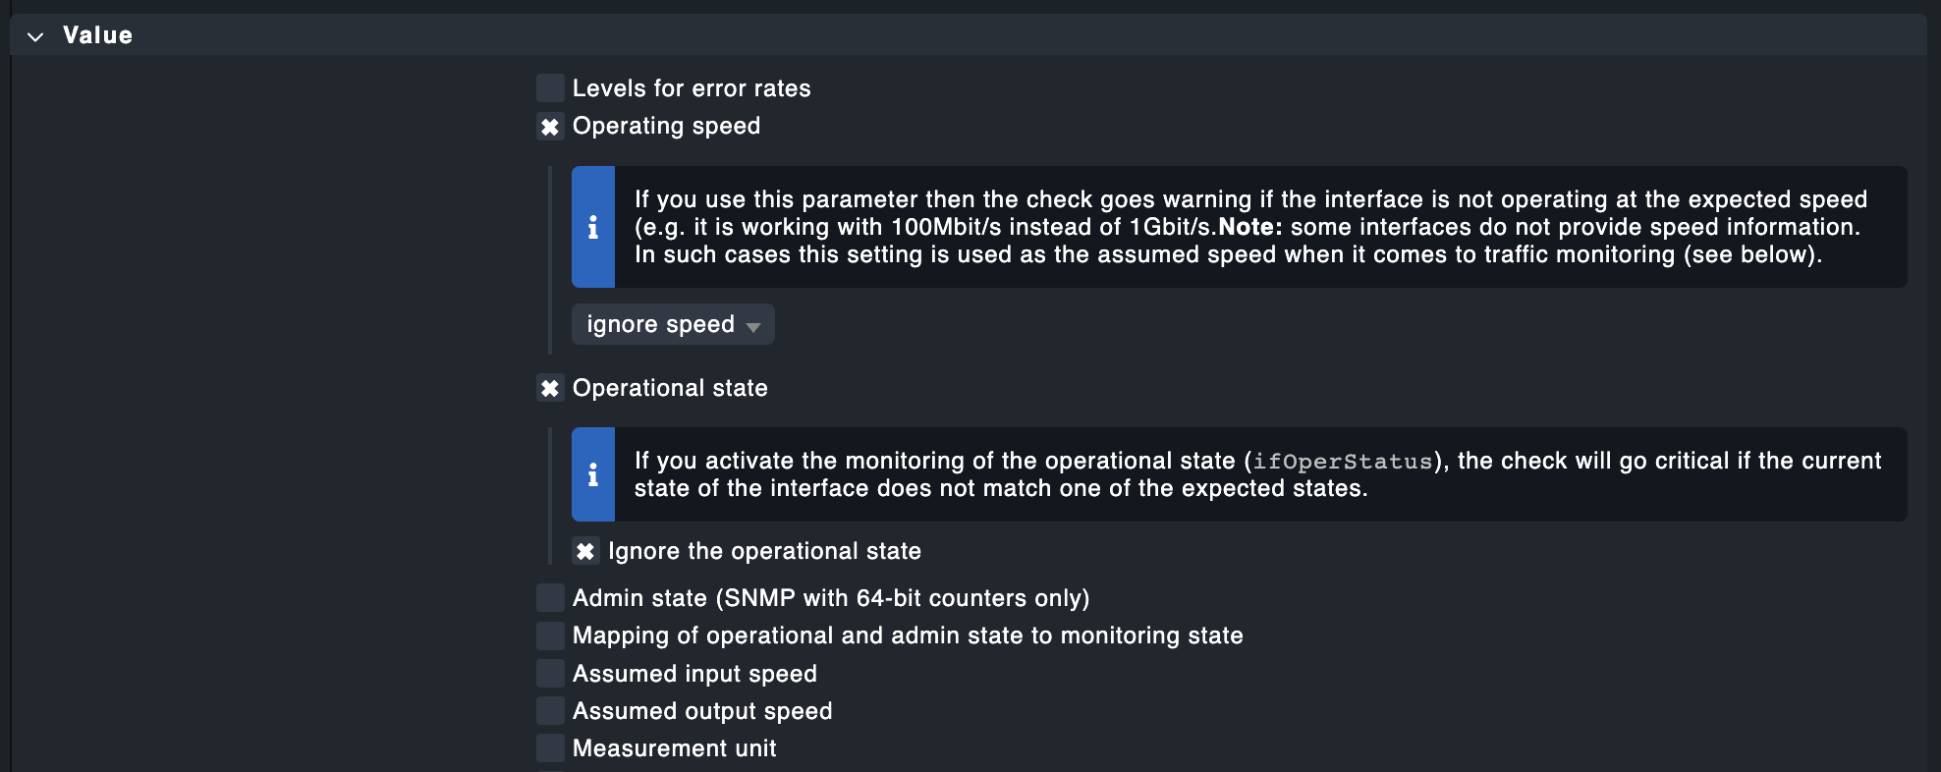Click the Assumed input speed label text

[x=694, y=674]
